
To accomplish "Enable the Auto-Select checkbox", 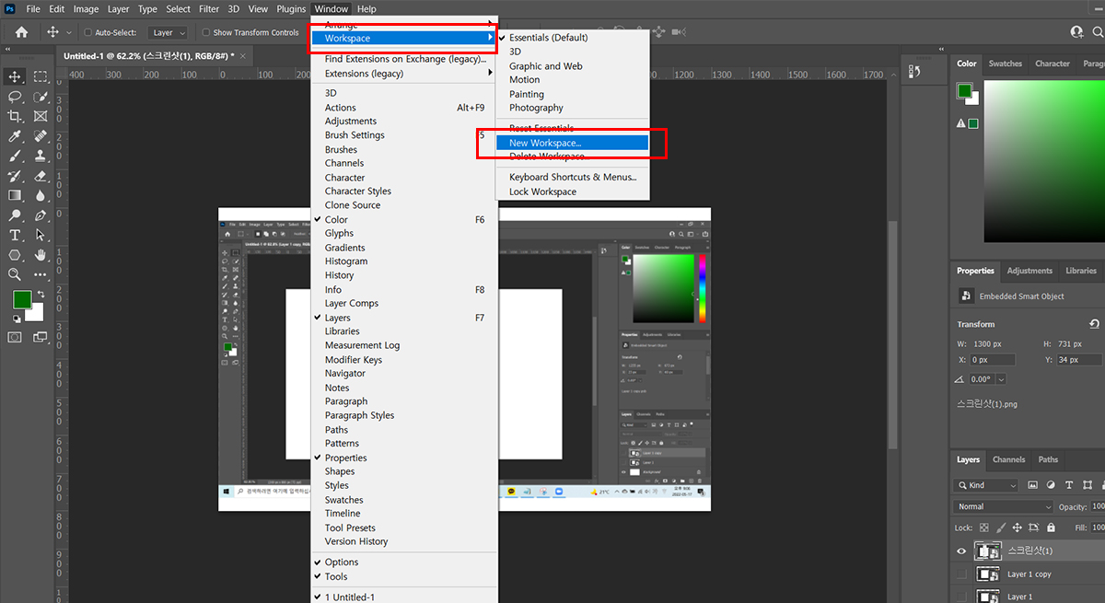I will click(x=87, y=32).
